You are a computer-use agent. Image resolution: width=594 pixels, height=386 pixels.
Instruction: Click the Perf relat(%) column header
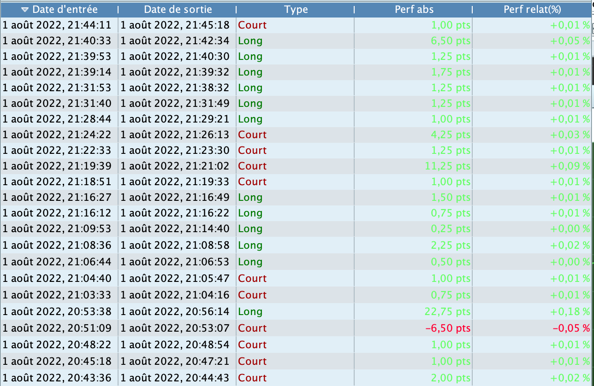531,10
